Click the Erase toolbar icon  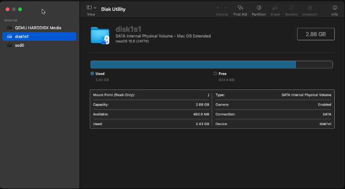click(x=275, y=8)
